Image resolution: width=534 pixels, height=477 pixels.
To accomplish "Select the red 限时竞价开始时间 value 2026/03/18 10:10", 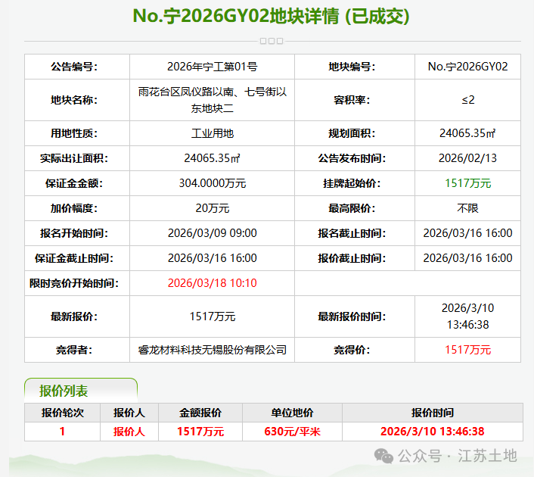I will [x=212, y=283].
